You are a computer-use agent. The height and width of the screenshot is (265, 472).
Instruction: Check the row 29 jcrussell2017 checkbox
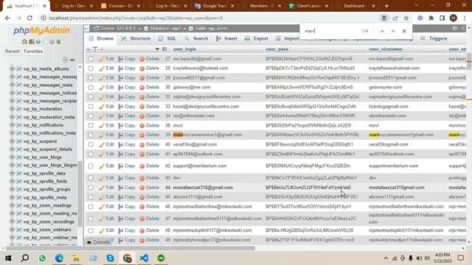point(91,78)
